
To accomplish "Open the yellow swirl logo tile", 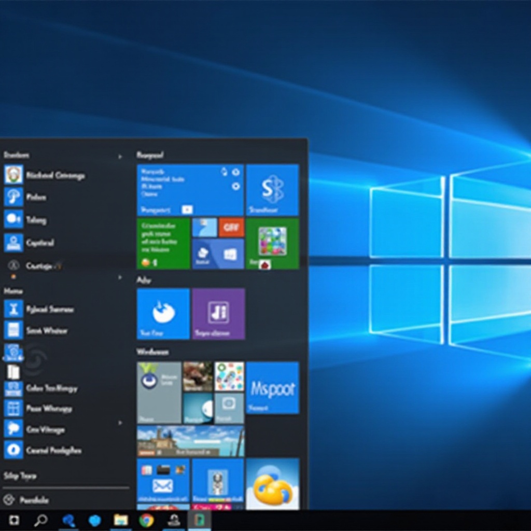I will 272,483.
